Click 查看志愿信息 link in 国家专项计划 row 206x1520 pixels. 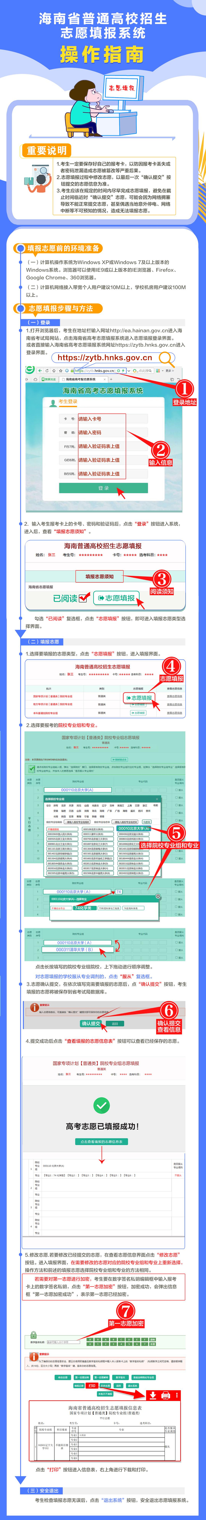(174, 696)
